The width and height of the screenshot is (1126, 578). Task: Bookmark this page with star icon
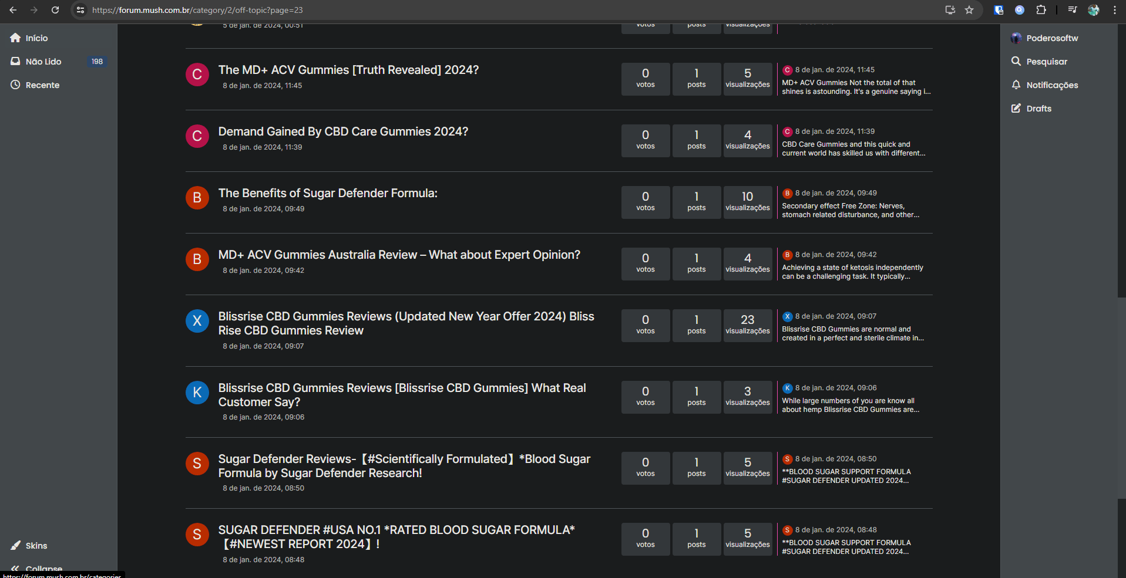(969, 10)
